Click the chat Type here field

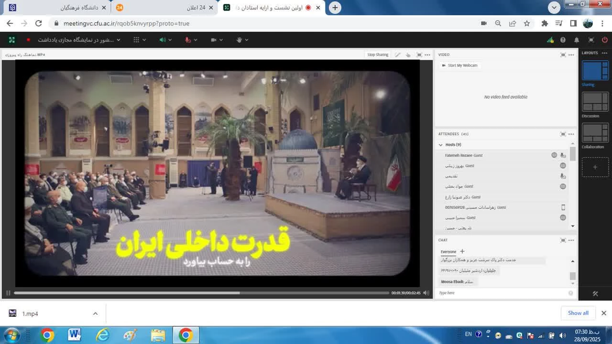click(x=502, y=293)
